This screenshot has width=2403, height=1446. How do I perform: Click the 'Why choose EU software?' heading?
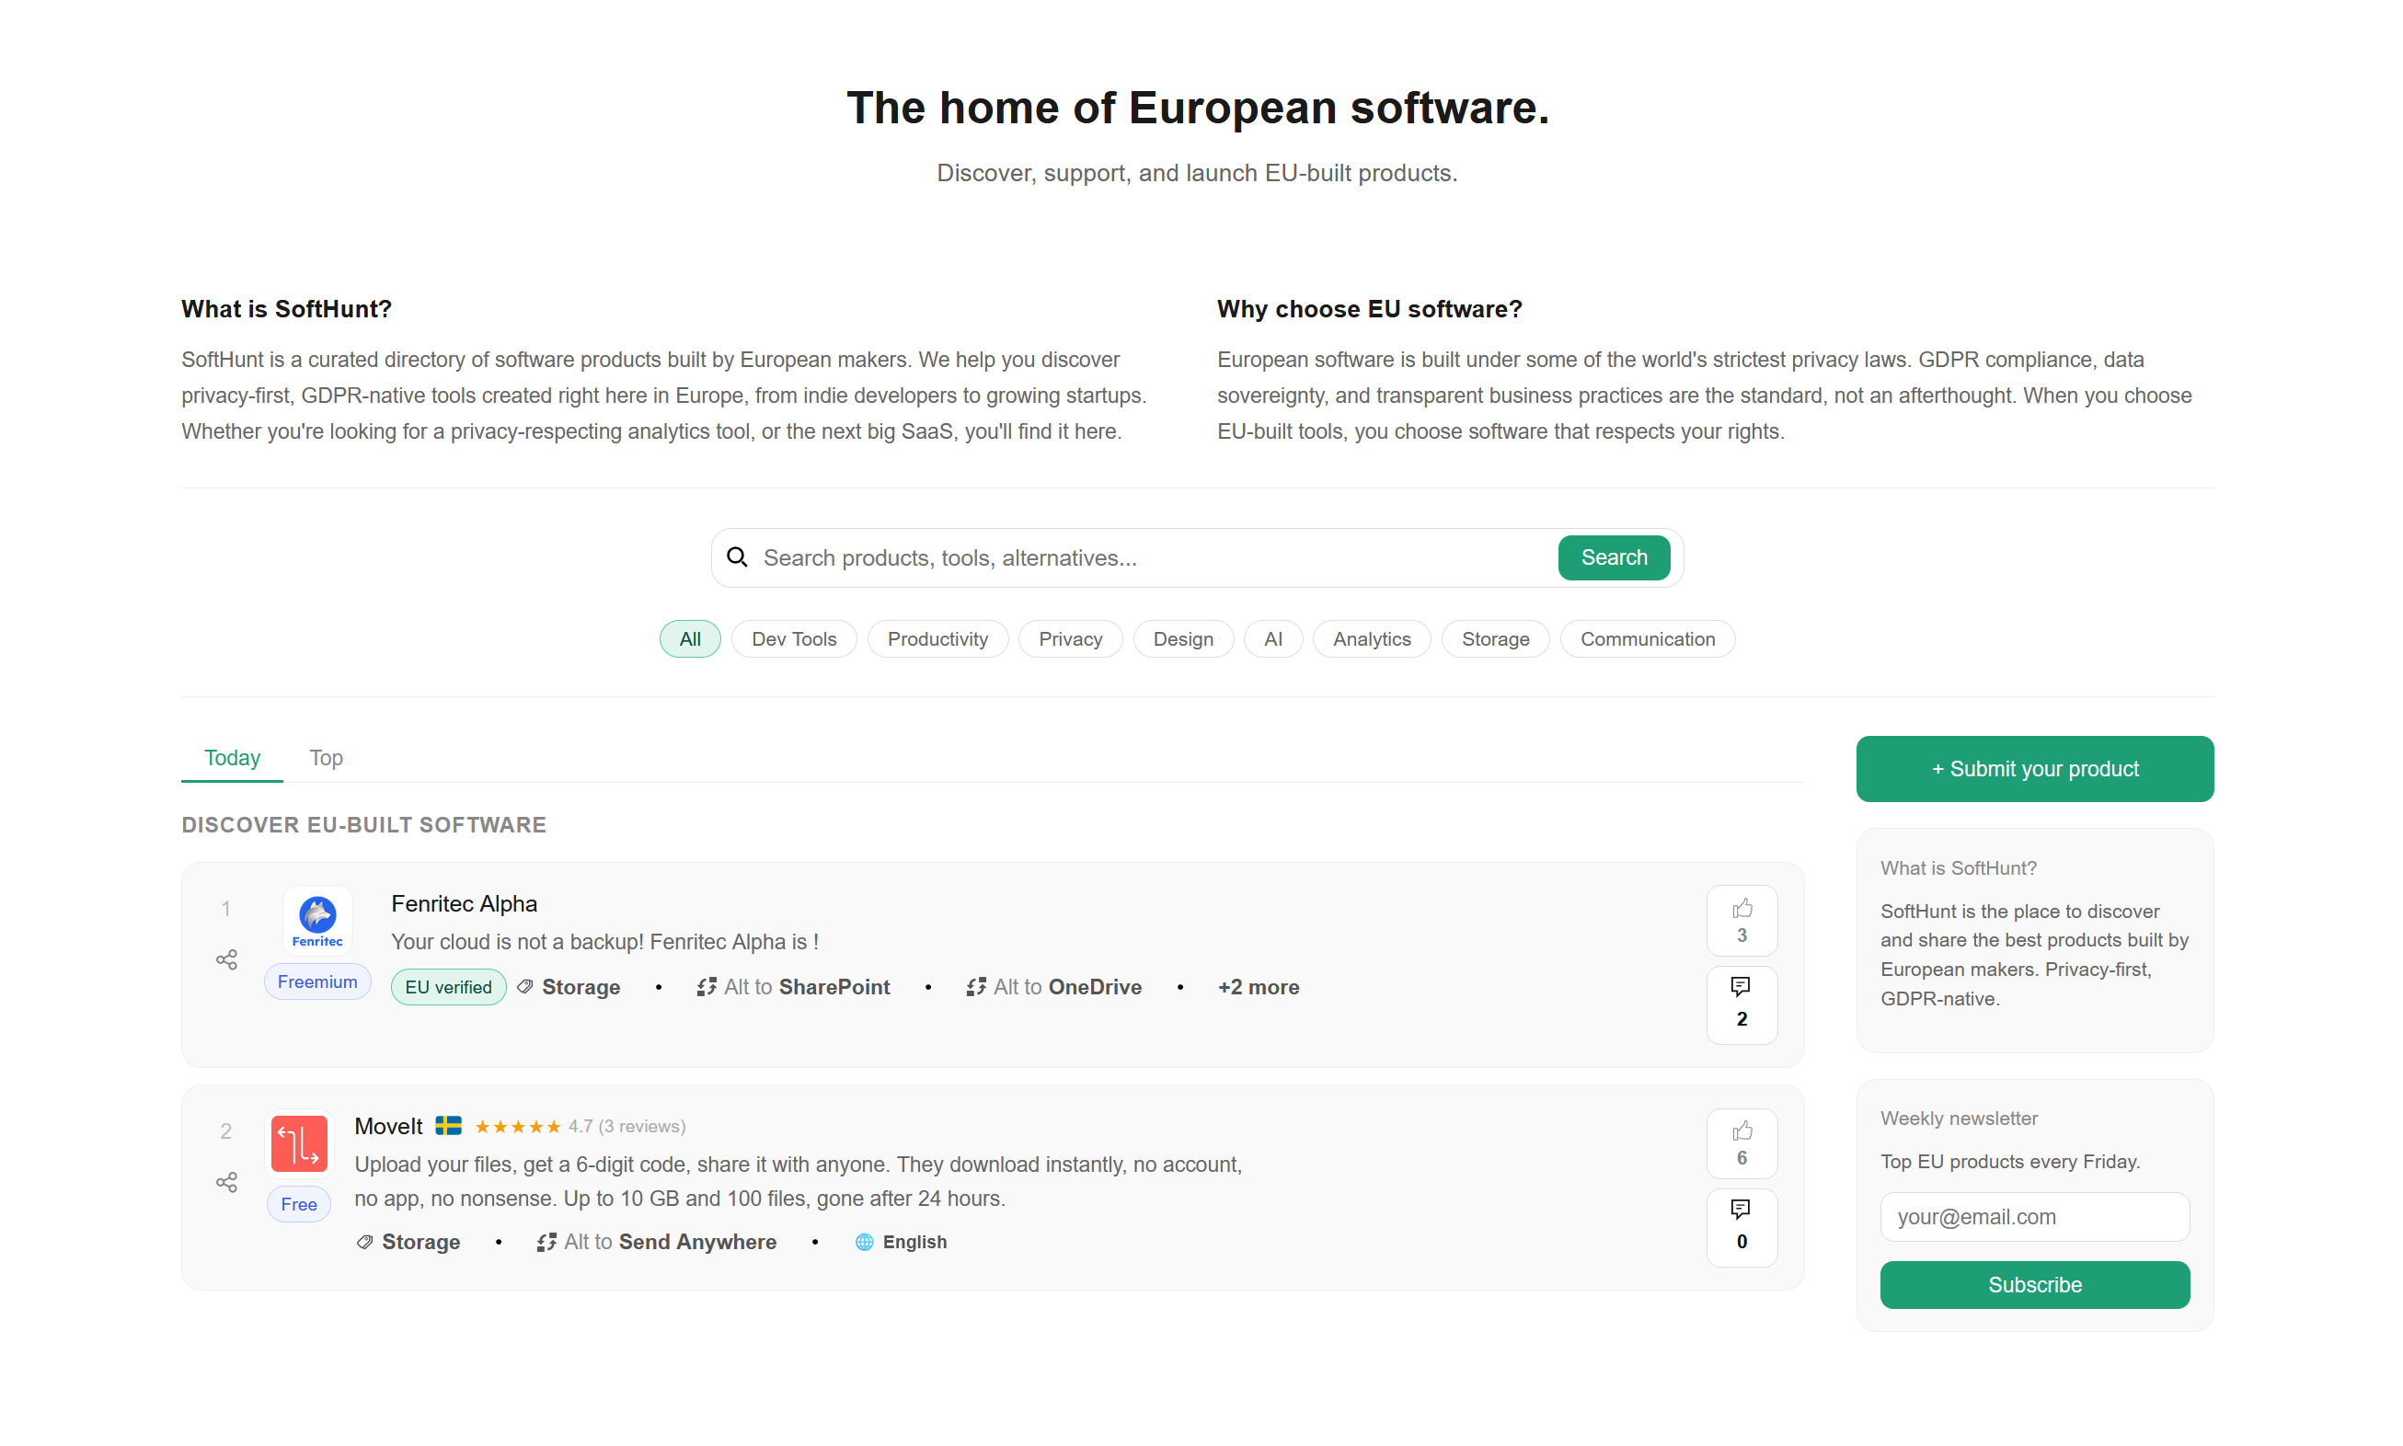coord(1369,310)
